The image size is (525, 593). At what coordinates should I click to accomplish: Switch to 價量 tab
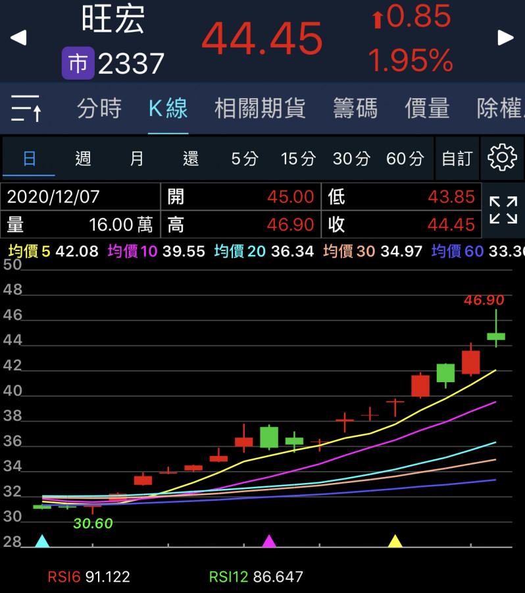(427, 108)
